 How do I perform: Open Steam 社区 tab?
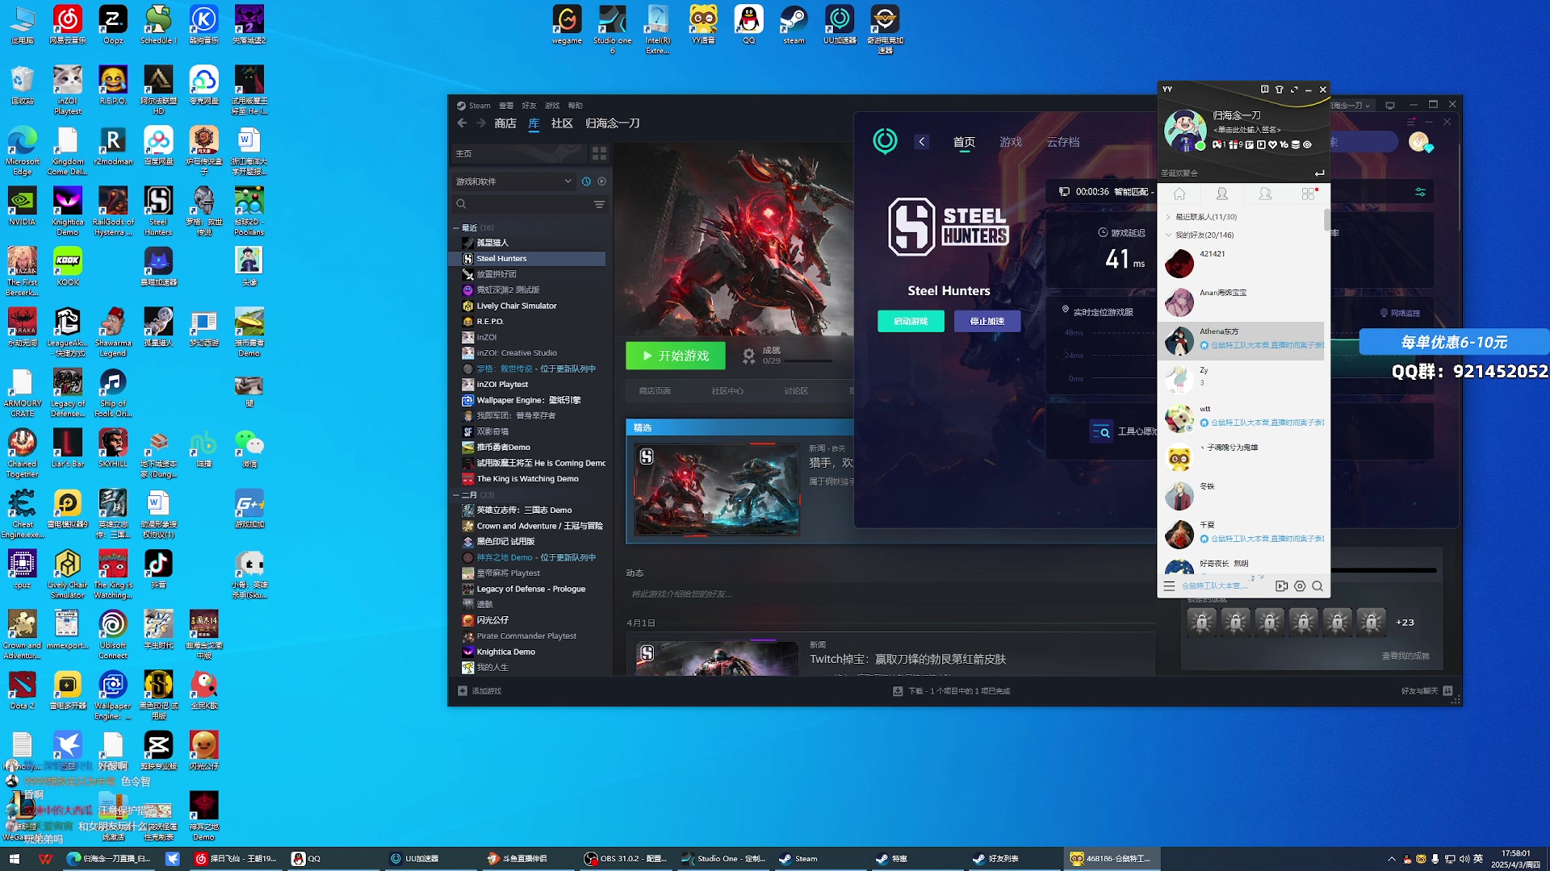(x=562, y=123)
